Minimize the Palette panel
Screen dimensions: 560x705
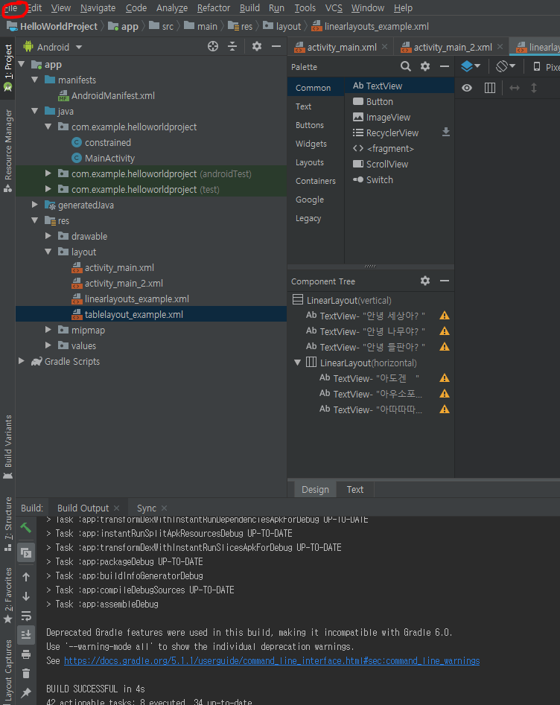tap(445, 66)
